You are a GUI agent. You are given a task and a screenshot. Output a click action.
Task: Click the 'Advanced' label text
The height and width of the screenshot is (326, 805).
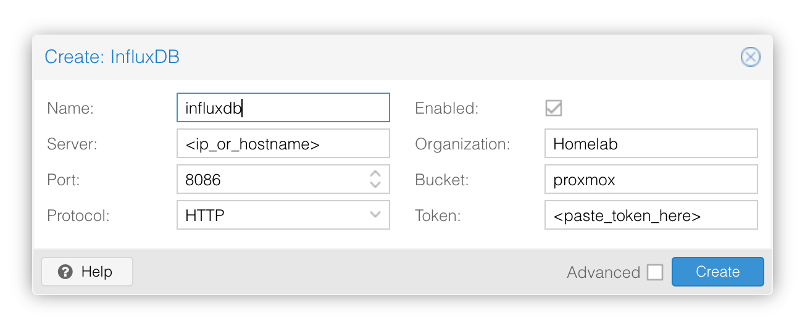(603, 272)
